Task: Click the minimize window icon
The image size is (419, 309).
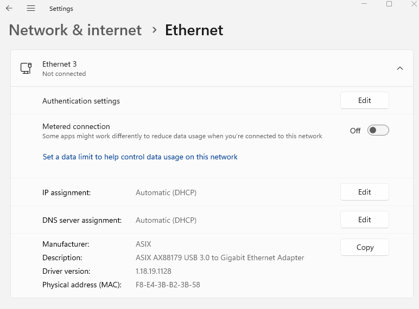Action: (364, 4)
